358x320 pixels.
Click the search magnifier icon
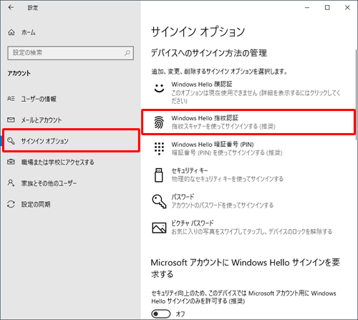click(x=127, y=53)
